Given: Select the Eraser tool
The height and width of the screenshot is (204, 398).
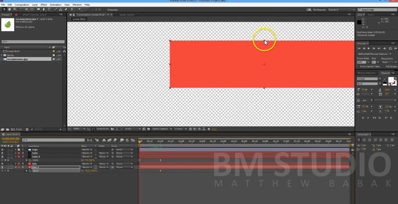Looking at the screenshot, I should tap(66, 9).
